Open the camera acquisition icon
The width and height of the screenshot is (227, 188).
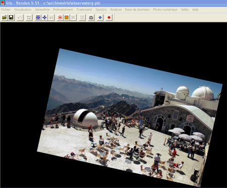[x=91, y=18]
